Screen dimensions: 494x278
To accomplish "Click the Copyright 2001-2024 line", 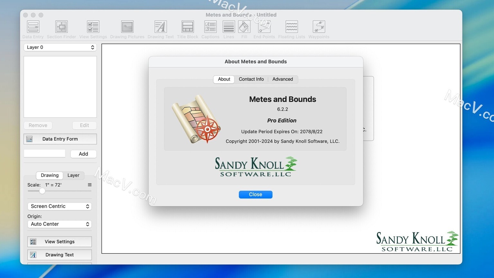I will (x=282, y=141).
